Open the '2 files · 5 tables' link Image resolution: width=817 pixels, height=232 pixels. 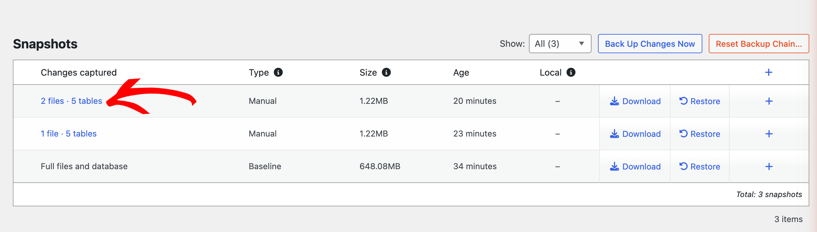(x=71, y=101)
